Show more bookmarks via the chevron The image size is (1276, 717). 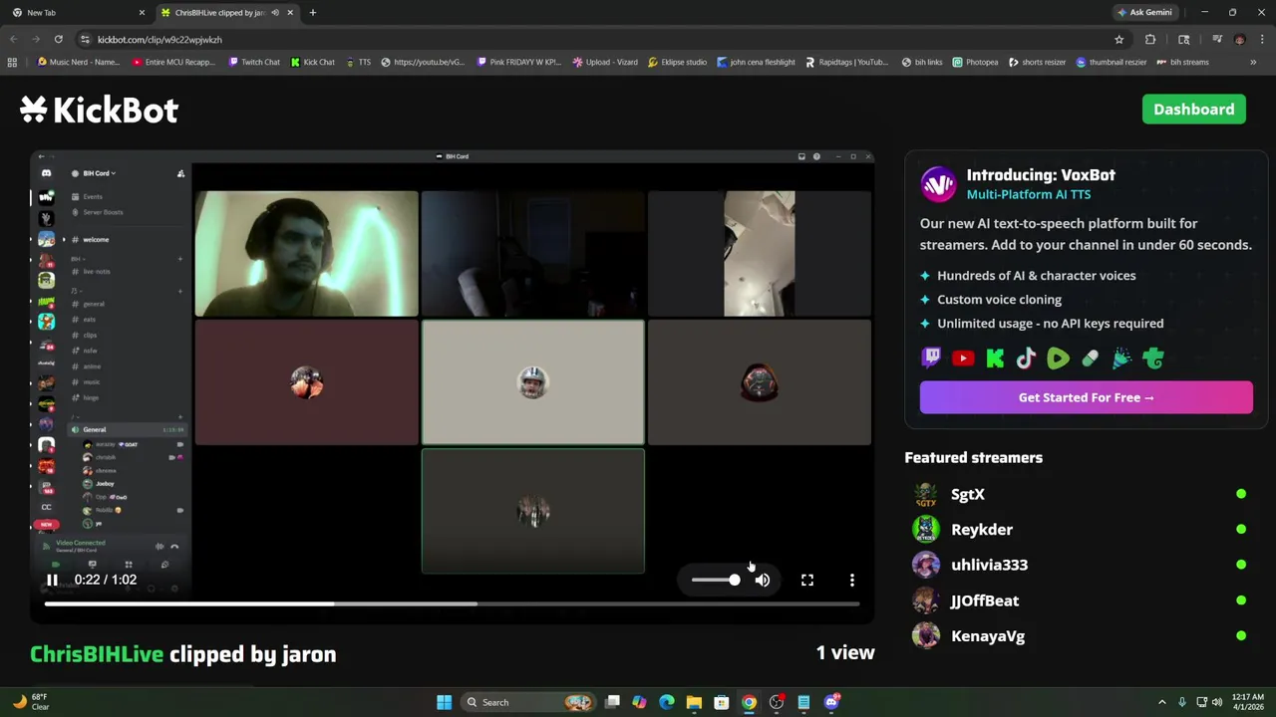[1253, 62]
